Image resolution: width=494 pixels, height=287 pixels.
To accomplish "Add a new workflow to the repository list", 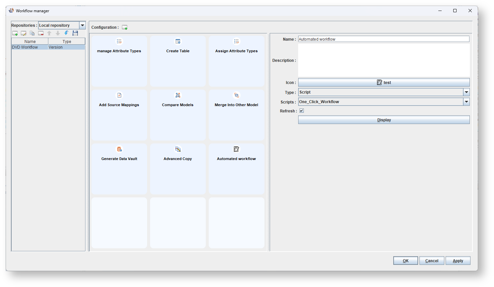I will [15, 33].
